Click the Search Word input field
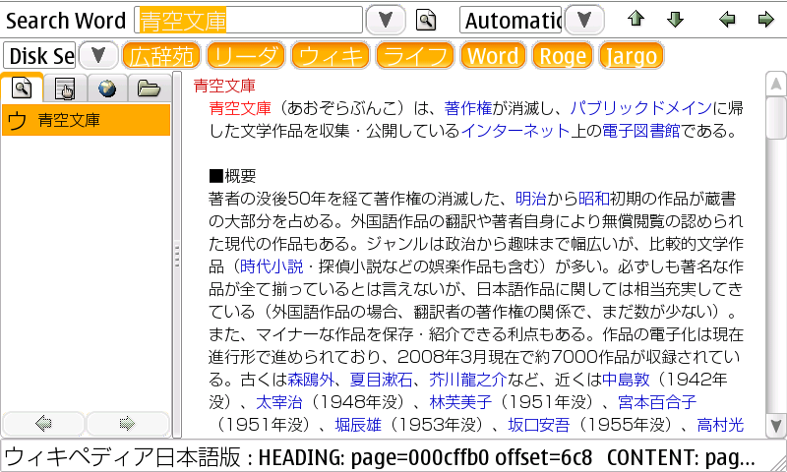This screenshot has width=787, height=472. pos(248,20)
